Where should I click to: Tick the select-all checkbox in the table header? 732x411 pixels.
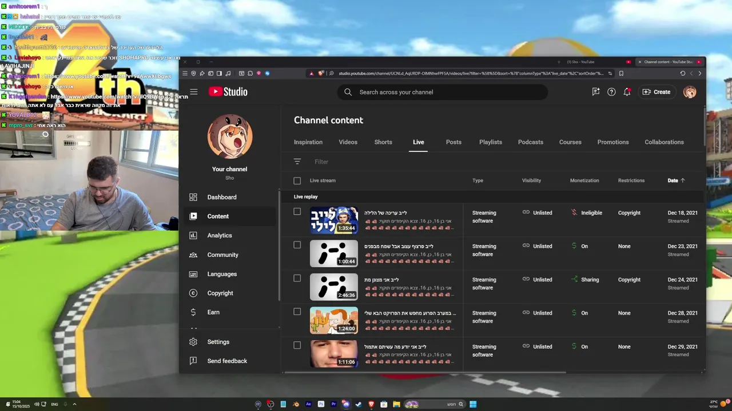click(297, 180)
